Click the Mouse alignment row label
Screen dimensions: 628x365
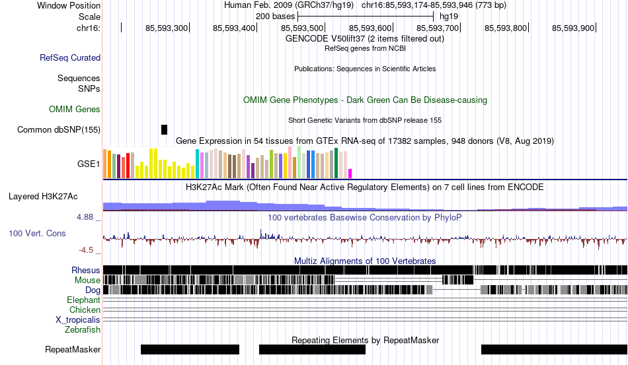click(87, 281)
